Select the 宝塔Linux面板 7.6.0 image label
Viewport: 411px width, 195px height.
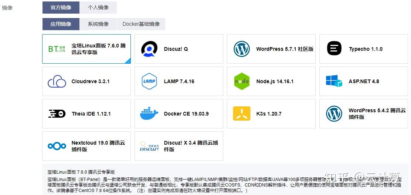(x=99, y=49)
